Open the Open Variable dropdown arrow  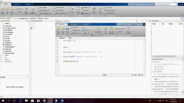(x=49, y=11)
